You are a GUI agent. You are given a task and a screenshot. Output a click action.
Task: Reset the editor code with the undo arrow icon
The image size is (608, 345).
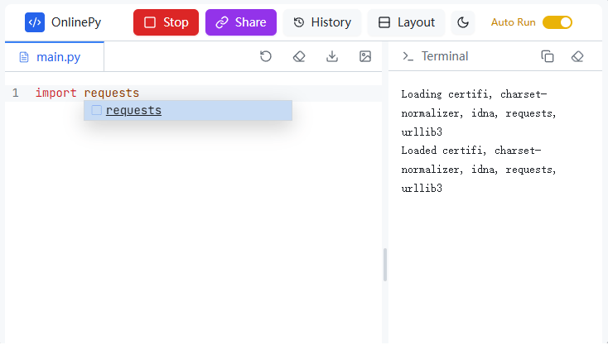(x=266, y=56)
